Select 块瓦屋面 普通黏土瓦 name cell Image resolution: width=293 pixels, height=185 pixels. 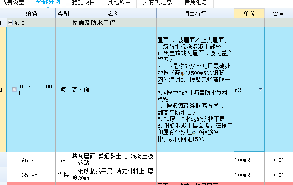pyautogui.click(x=114, y=160)
